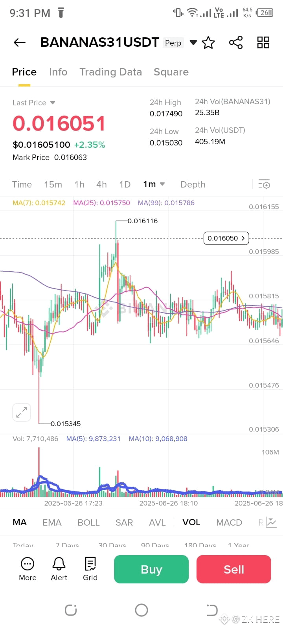Tap the flashlight icon in status bar
The height and width of the screenshot is (629, 283).
point(61,13)
